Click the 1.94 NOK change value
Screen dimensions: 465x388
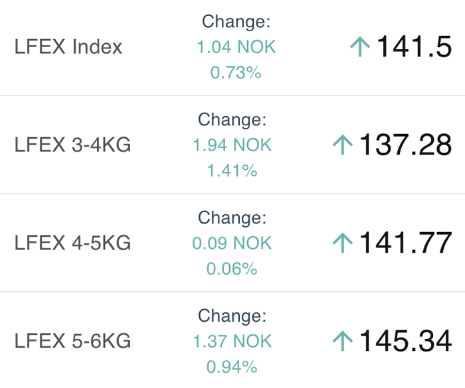point(232,145)
